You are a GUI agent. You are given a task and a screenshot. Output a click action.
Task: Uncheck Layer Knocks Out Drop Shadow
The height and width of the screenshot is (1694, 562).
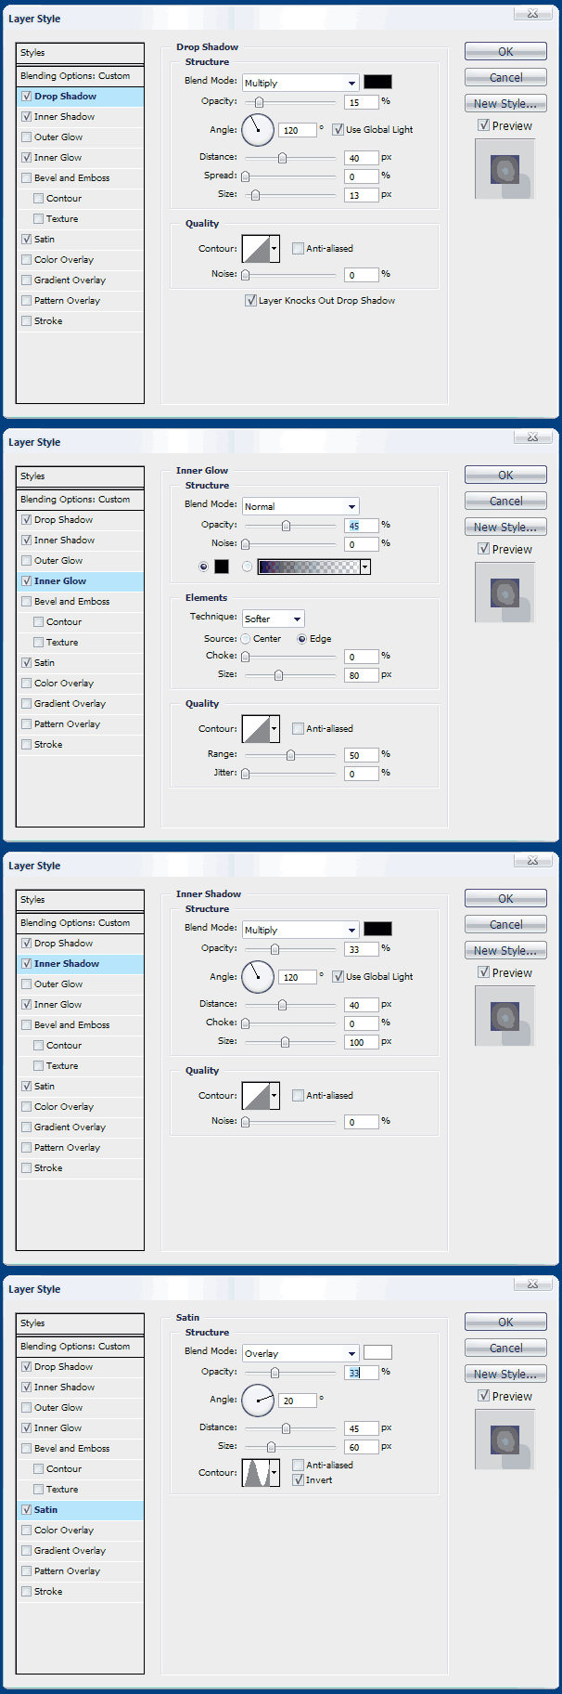(x=251, y=301)
